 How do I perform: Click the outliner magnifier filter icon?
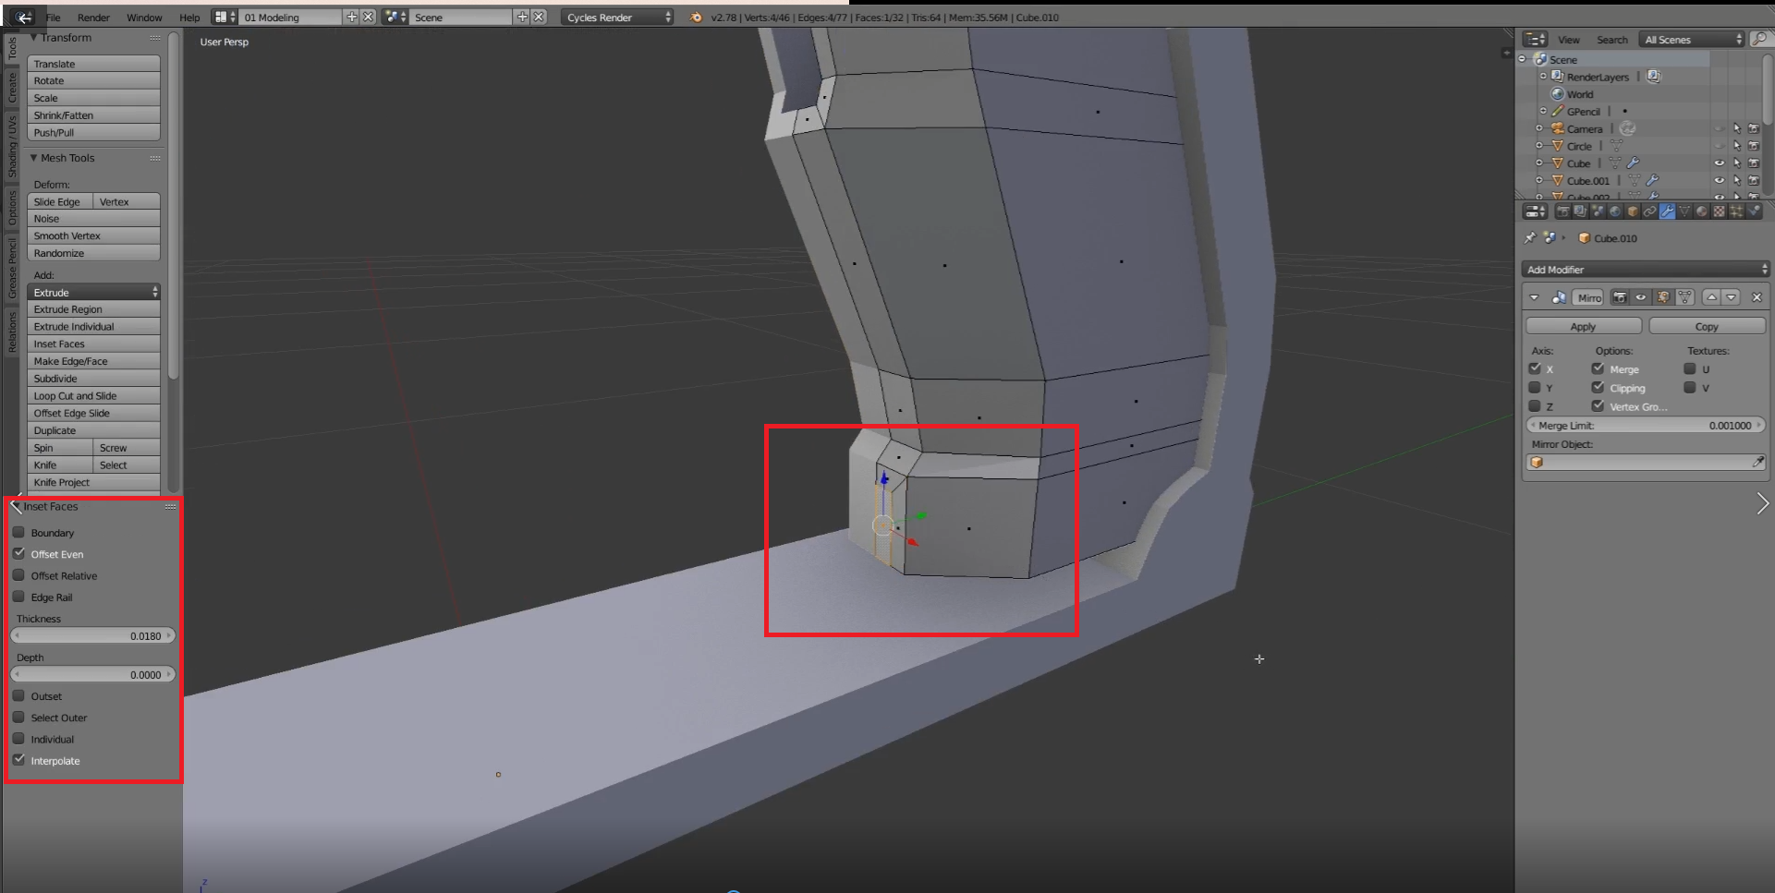(1761, 39)
